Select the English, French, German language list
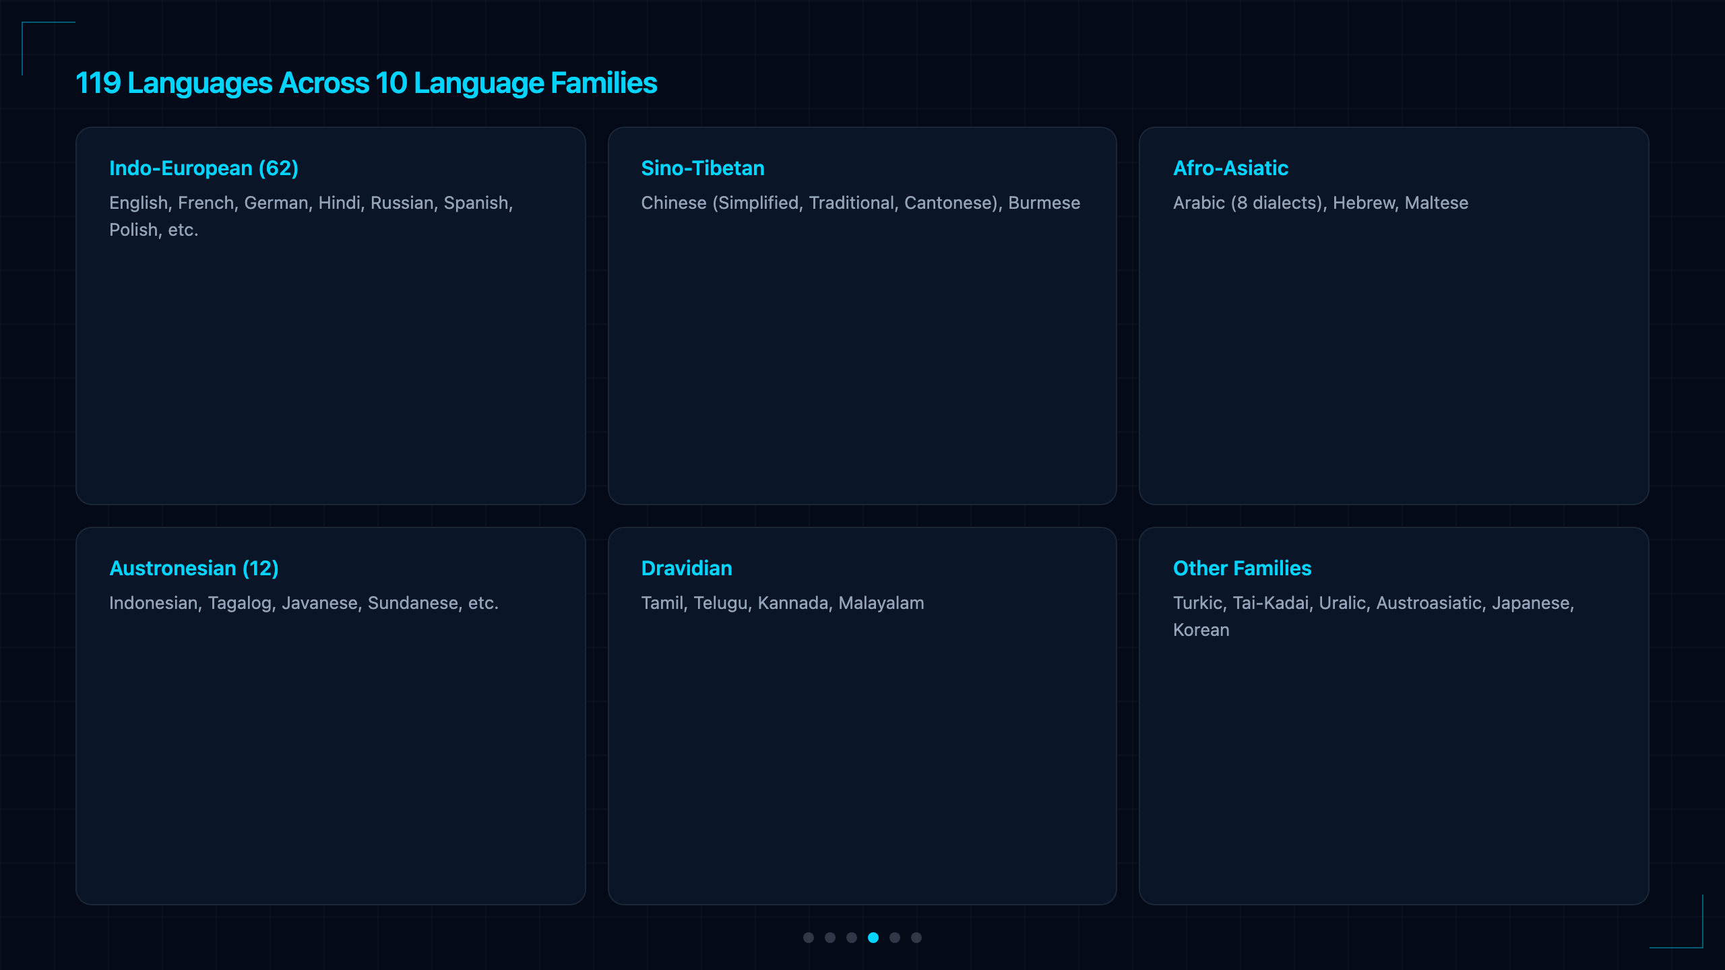 click(x=311, y=216)
